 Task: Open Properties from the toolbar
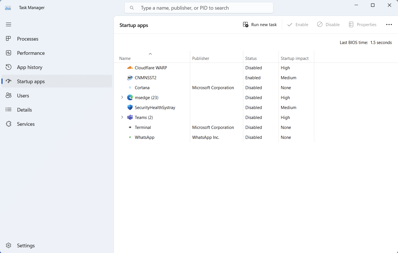pos(363,25)
